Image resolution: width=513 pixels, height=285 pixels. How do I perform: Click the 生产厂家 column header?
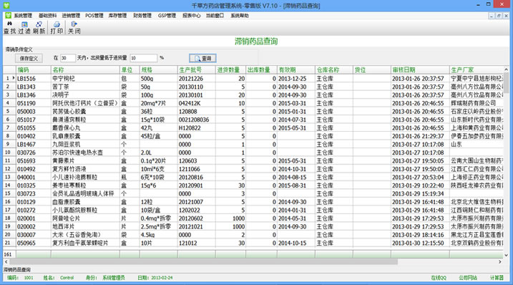tap(477, 69)
